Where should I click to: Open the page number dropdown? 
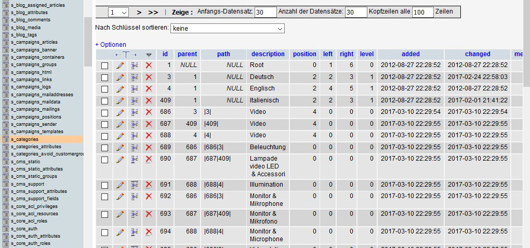(x=118, y=12)
